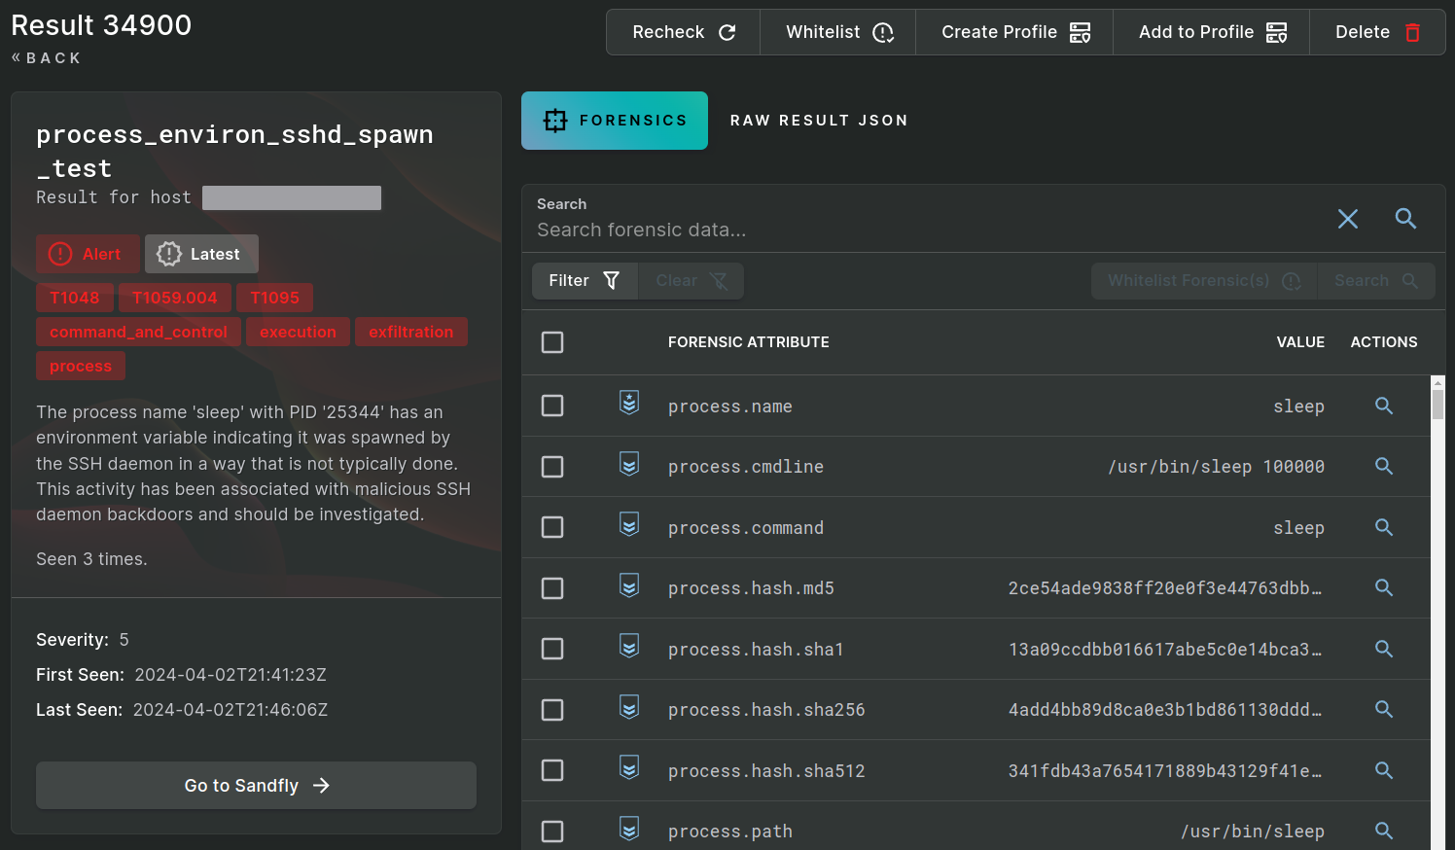Click the Go to Sandfly button

(x=256, y=785)
